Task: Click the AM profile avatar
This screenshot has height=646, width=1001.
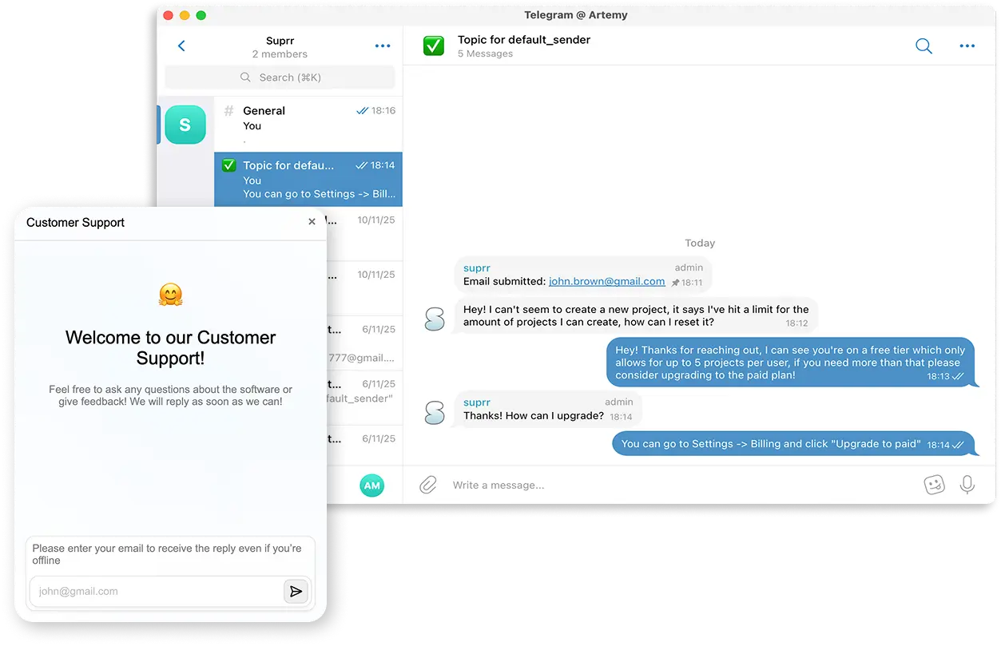Action: point(371,485)
